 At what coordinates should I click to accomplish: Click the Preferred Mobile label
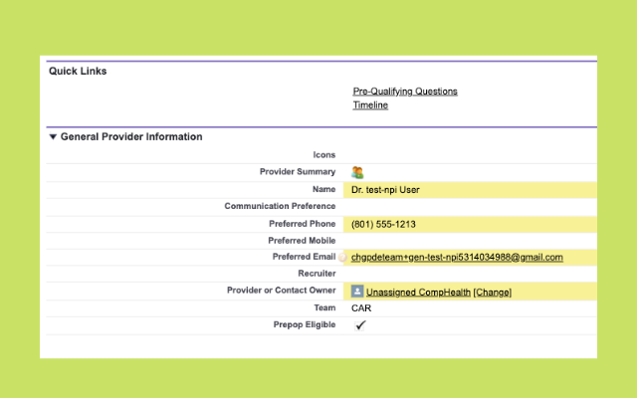point(302,241)
